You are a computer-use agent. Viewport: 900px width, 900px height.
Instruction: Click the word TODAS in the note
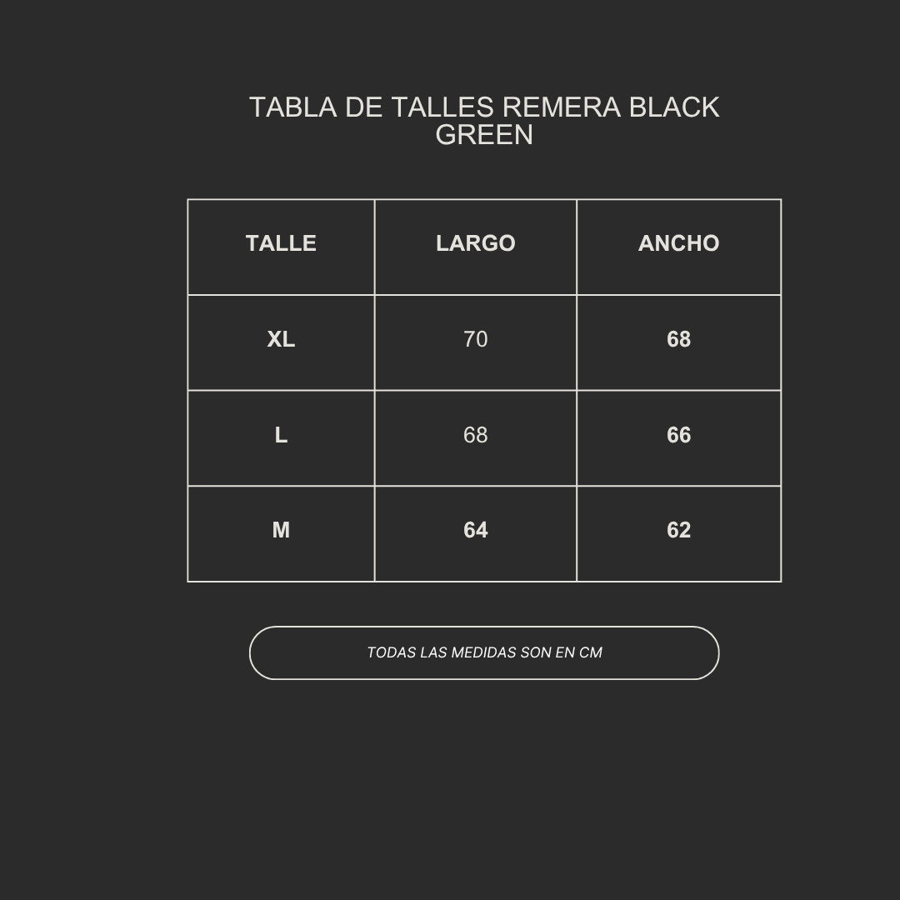[x=391, y=652]
